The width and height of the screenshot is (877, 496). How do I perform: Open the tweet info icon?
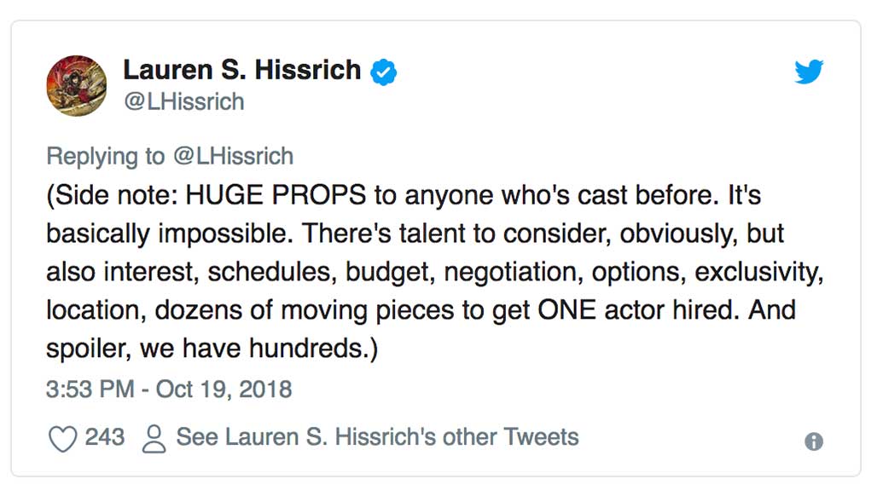(x=813, y=441)
